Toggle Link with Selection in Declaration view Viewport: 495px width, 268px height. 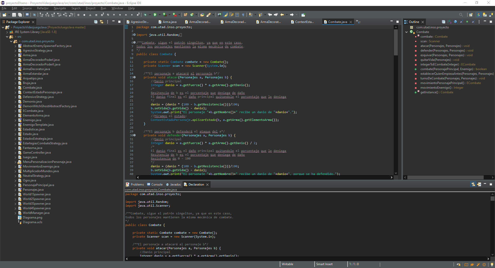tap(473, 184)
